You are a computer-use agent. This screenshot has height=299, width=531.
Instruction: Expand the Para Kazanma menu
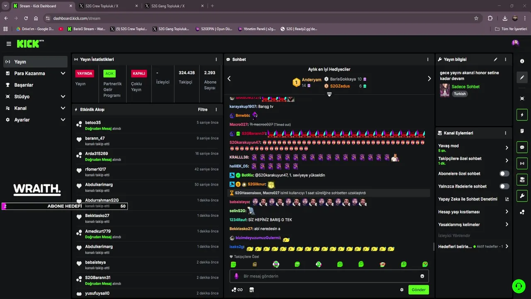pos(63,74)
